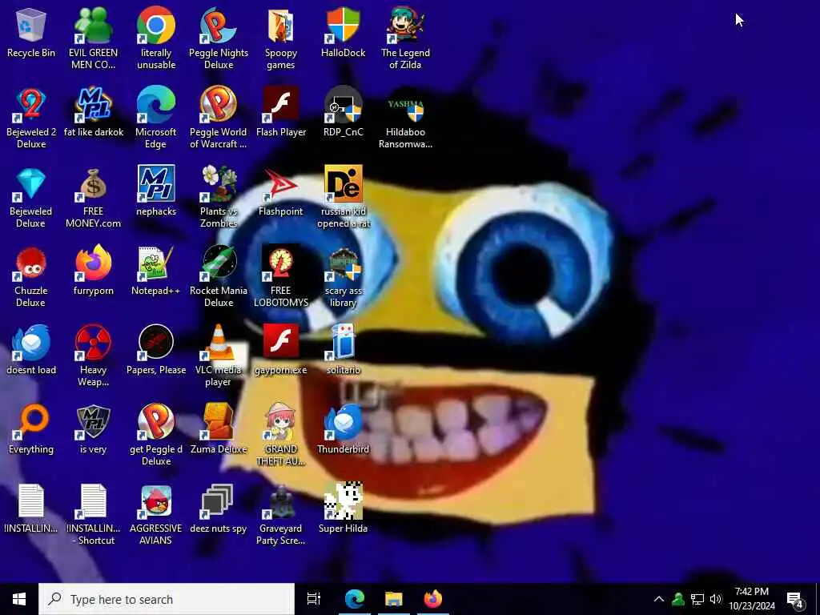
Task: Select the Notepad++ shortcut
Action: tap(156, 263)
